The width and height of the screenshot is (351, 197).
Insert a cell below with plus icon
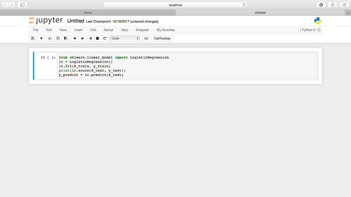[41, 38]
